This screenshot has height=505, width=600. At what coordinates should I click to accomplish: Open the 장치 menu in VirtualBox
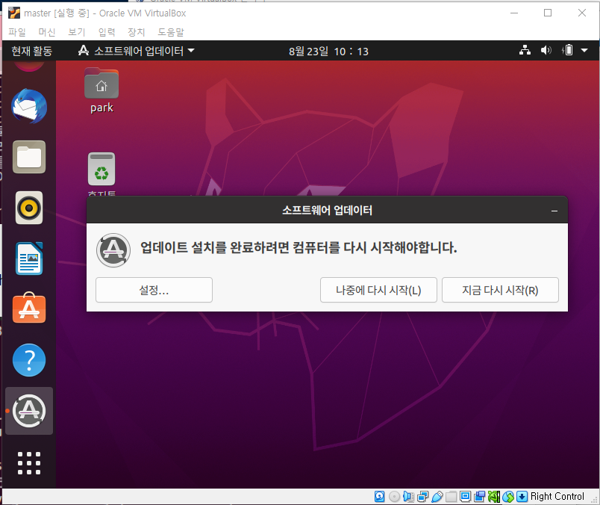click(137, 32)
